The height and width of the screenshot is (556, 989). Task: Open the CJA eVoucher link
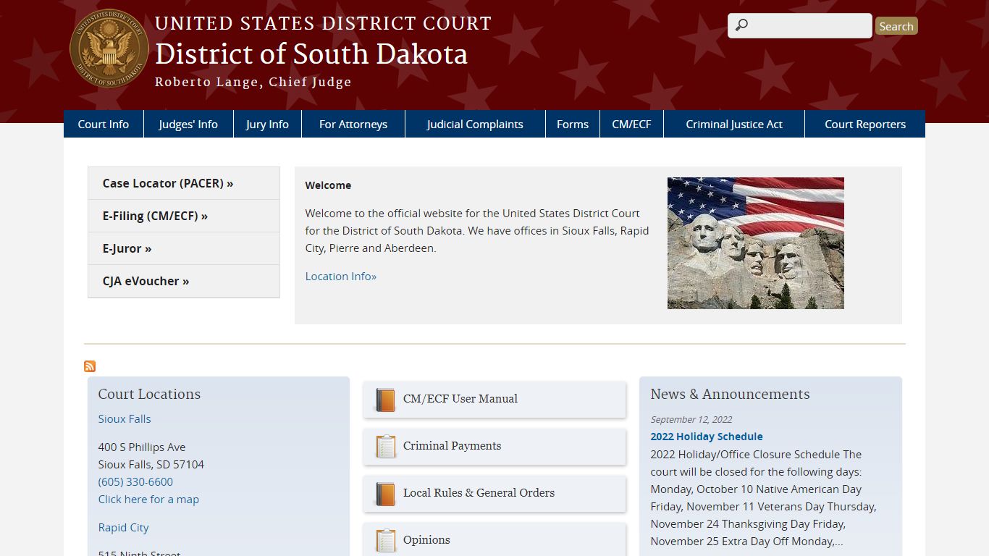[184, 281]
